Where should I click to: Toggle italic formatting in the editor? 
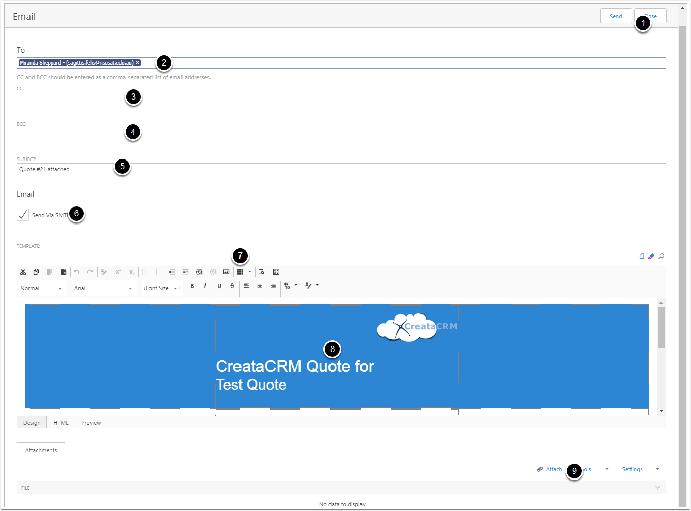pyautogui.click(x=205, y=286)
